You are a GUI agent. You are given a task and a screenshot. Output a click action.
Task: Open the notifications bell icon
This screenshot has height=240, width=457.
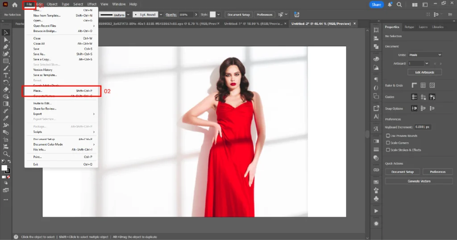(390, 4)
